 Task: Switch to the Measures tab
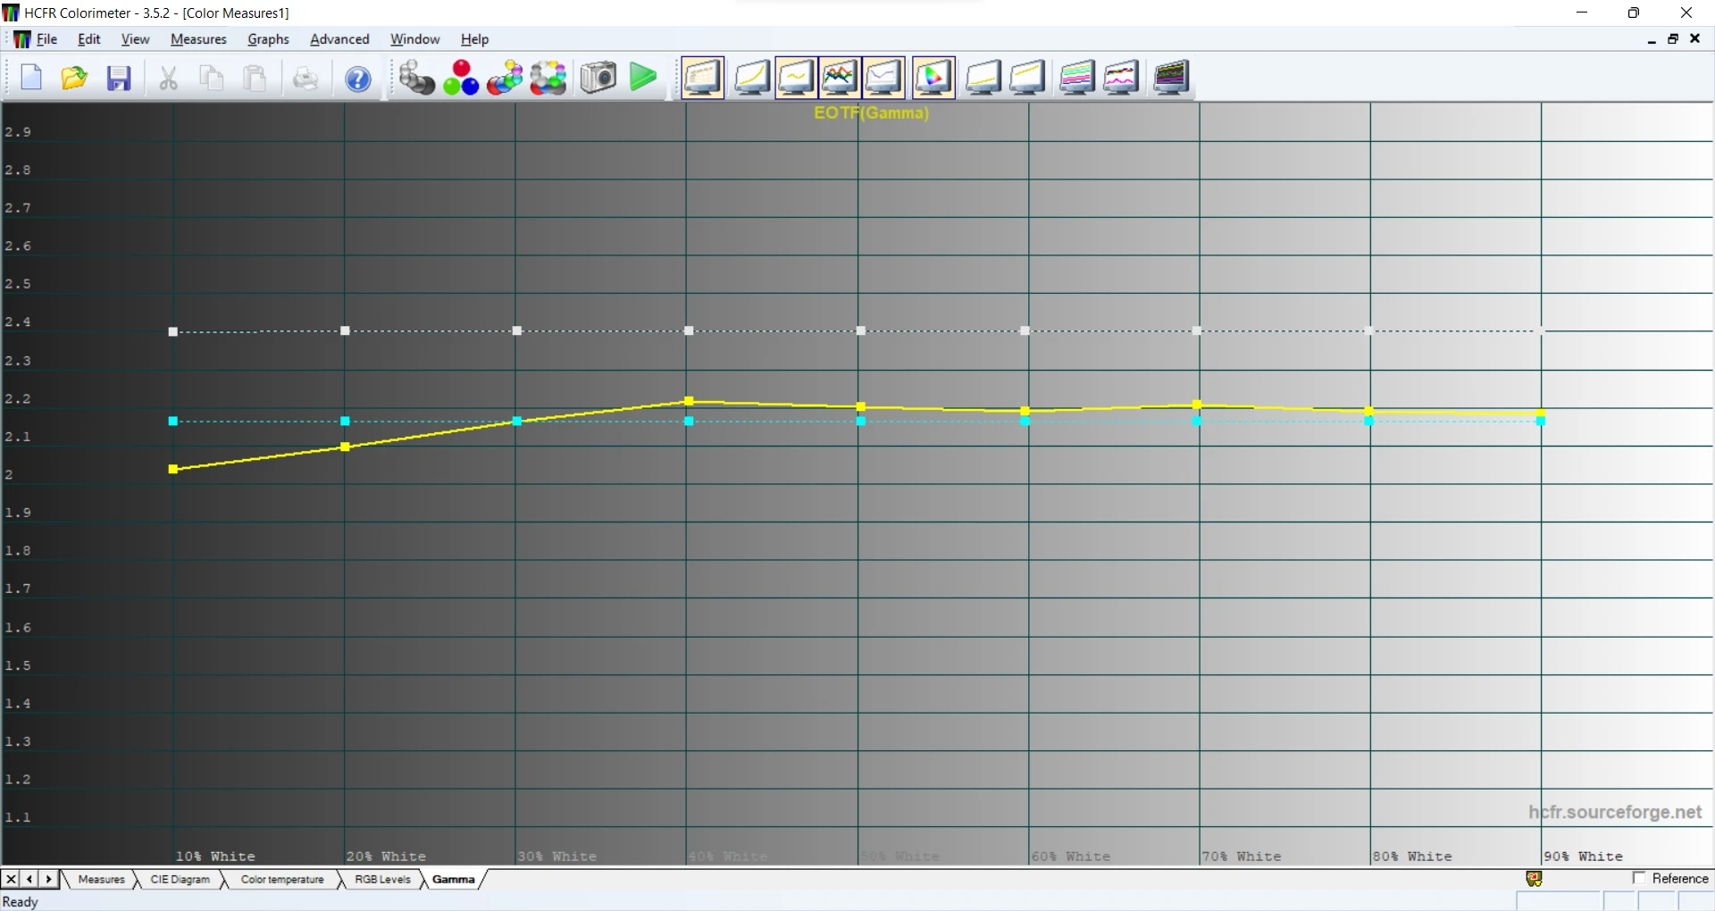tap(101, 880)
